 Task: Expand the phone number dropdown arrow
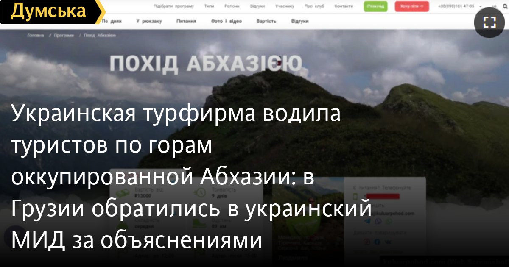[480, 6]
